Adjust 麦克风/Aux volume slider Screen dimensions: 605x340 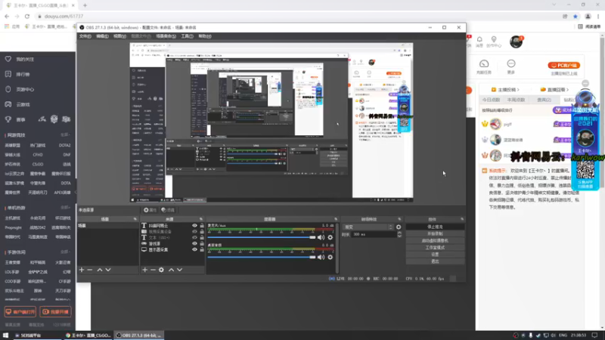tap(262, 237)
